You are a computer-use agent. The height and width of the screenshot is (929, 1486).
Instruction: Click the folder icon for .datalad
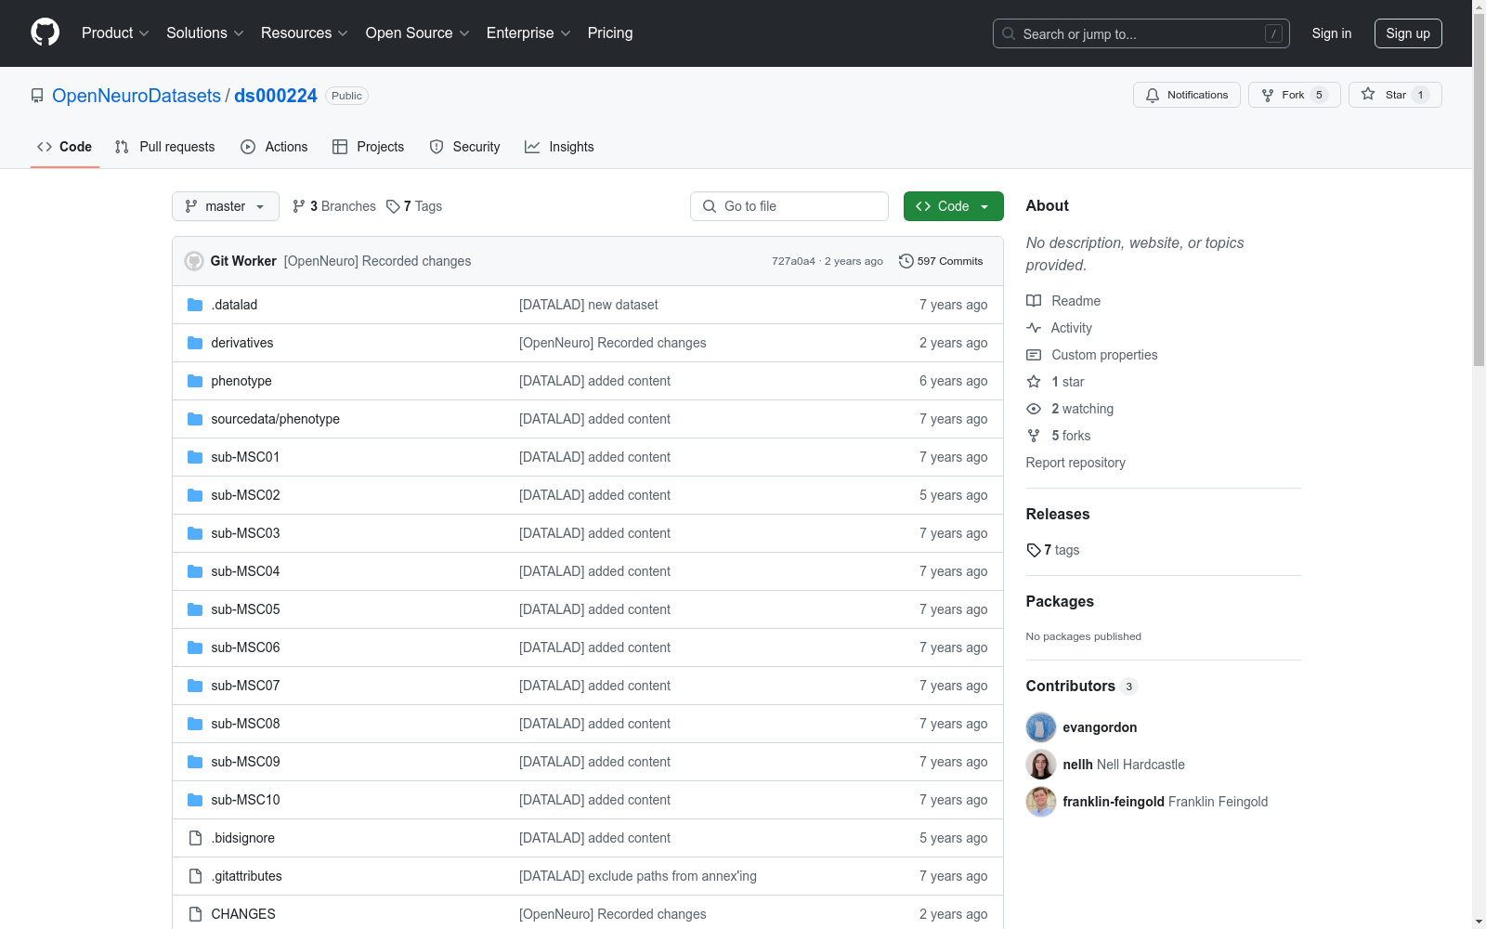(195, 305)
